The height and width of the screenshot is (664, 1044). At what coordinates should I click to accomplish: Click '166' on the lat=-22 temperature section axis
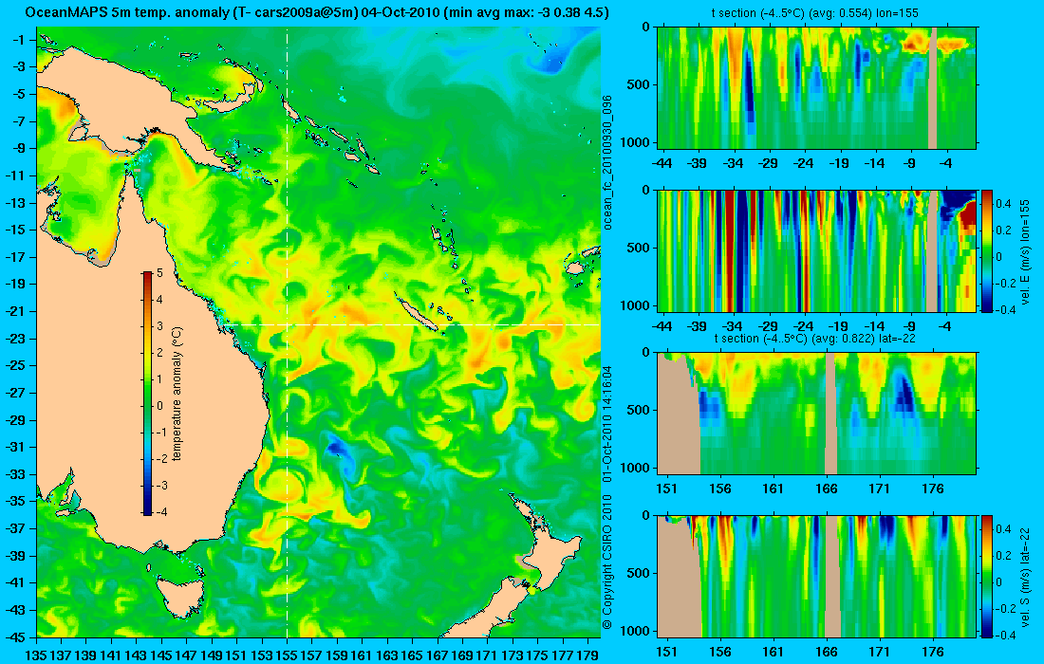[827, 489]
